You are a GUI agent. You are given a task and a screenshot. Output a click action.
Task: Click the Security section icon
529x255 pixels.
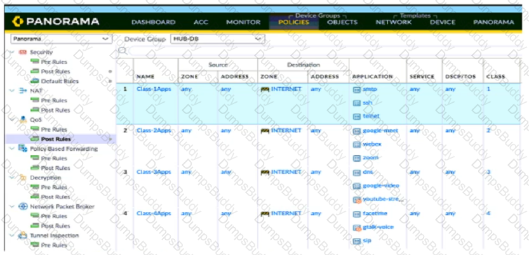[x=23, y=52]
